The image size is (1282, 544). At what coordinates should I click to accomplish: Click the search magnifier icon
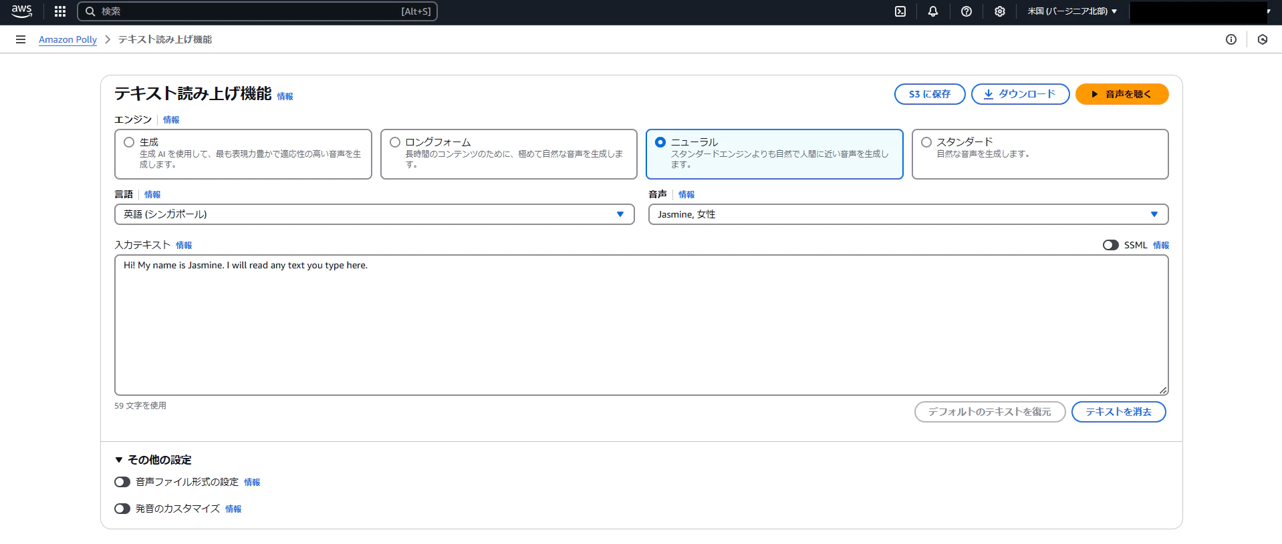(x=90, y=11)
